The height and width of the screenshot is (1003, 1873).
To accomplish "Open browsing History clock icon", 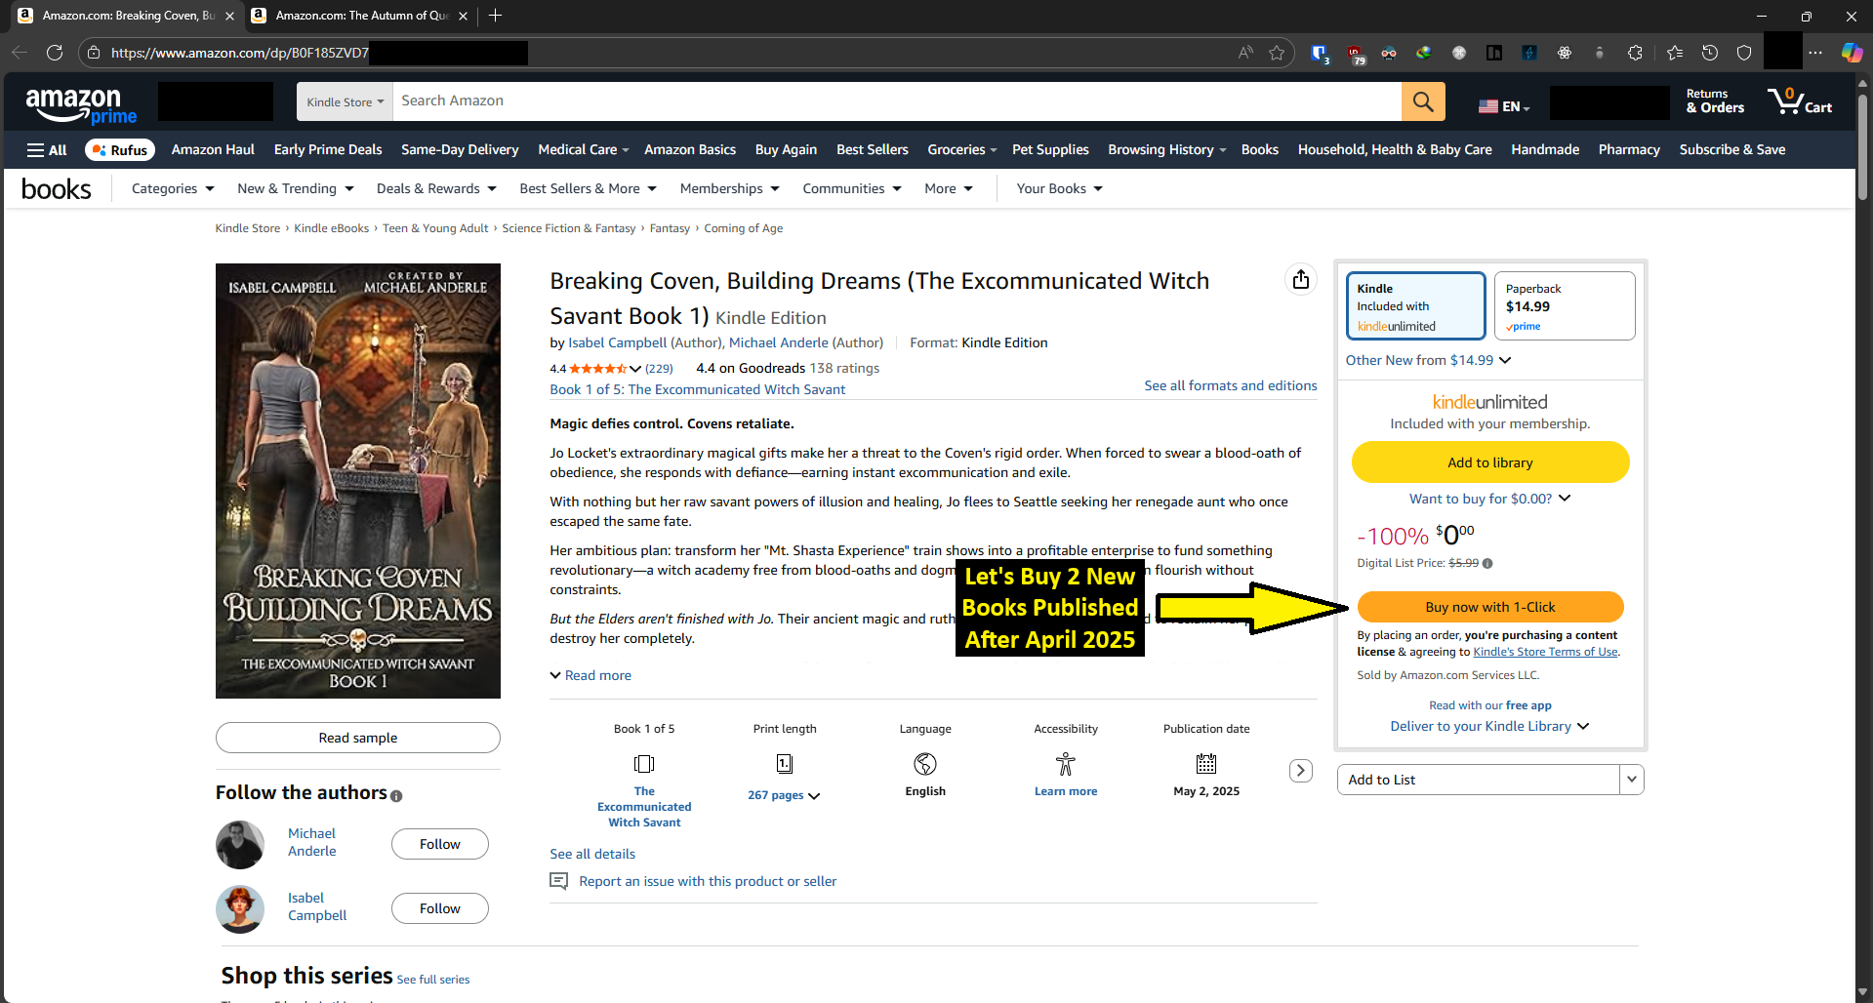I will tap(1709, 53).
